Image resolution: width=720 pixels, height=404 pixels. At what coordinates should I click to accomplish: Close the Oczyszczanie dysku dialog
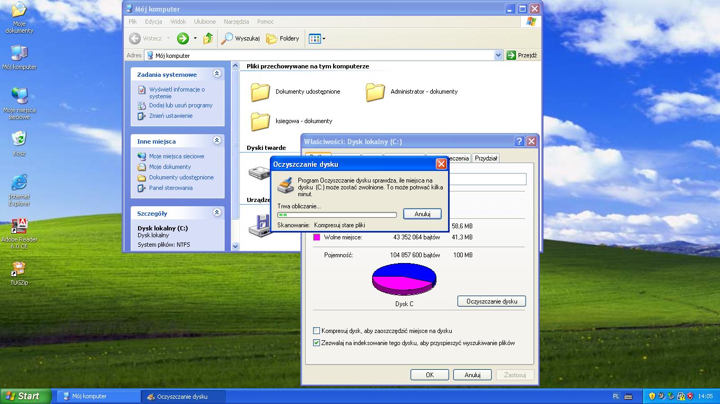click(x=441, y=164)
